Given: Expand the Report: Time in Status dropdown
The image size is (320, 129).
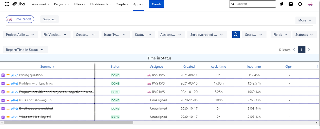Looking at the screenshot, I should pyautogui.click(x=25, y=50).
